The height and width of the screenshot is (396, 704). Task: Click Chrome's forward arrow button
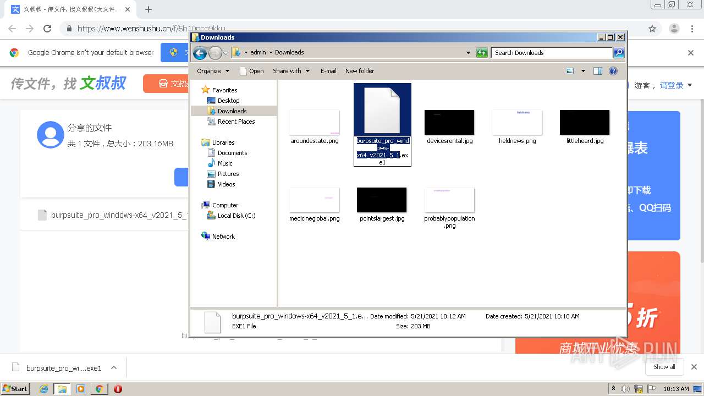(x=30, y=29)
